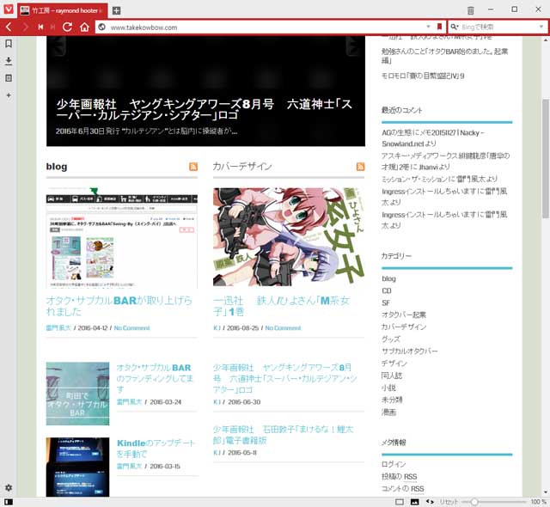This screenshot has width=550, height=507.
Task: Open the Notes side panel
Action: (x=9, y=78)
